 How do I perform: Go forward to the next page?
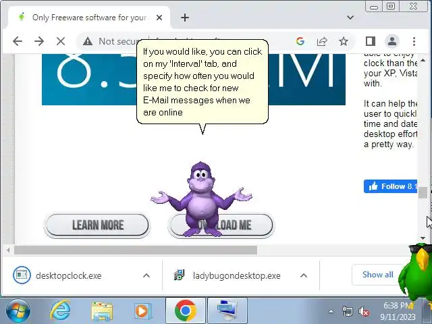click(39, 41)
